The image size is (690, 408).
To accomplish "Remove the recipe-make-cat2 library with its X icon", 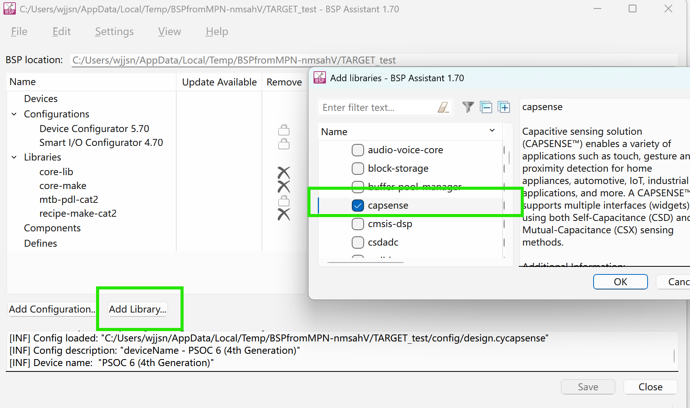I will [x=284, y=214].
